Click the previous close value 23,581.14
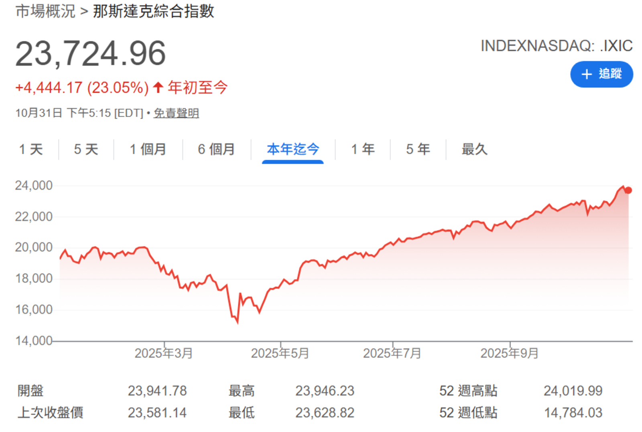This screenshot has width=642, height=432. point(157,413)
